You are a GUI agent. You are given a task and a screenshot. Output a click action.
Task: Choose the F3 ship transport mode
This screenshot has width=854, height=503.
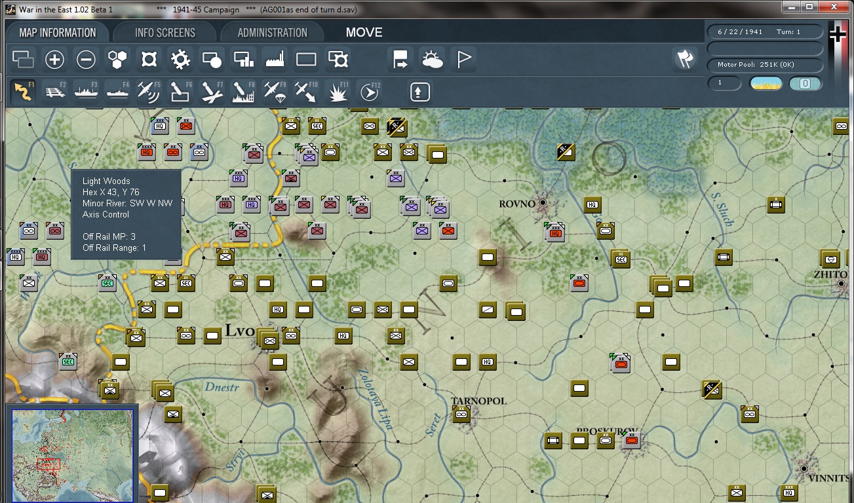(x=86, y=92)
